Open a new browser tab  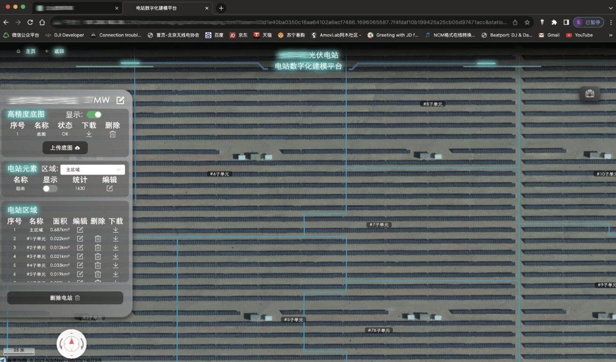[x=221, y=8]
